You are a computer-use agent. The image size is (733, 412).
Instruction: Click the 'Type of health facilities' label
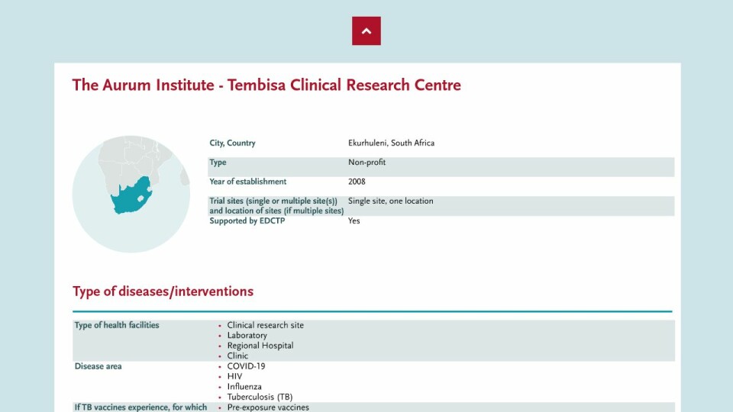click(x=117, y=325)
